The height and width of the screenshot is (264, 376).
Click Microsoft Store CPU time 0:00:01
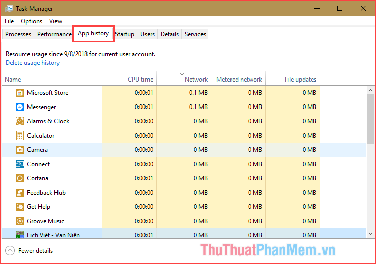tap(144, 93)
